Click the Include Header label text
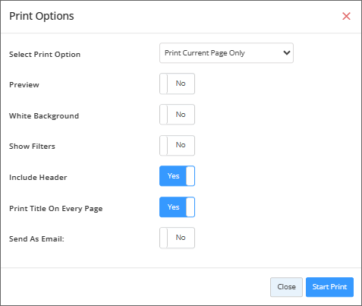 (38, 178)
